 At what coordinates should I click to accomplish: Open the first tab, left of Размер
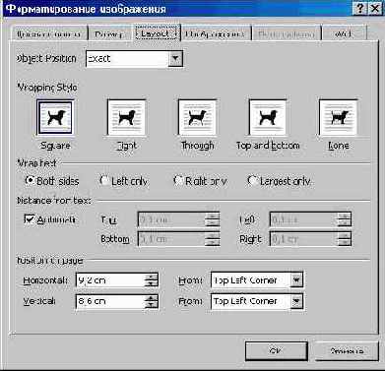[48, 34]
